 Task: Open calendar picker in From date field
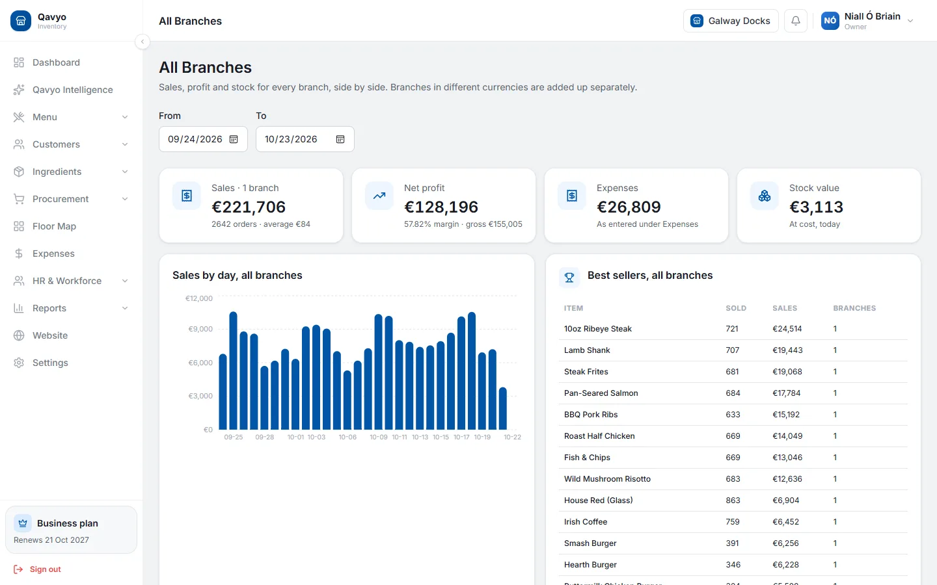click(234, 139)
